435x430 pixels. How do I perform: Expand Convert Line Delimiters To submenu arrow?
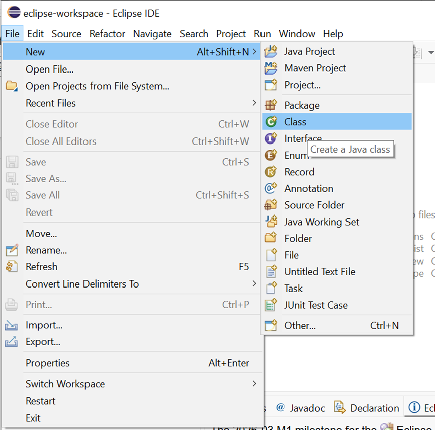tap(254, 283)
